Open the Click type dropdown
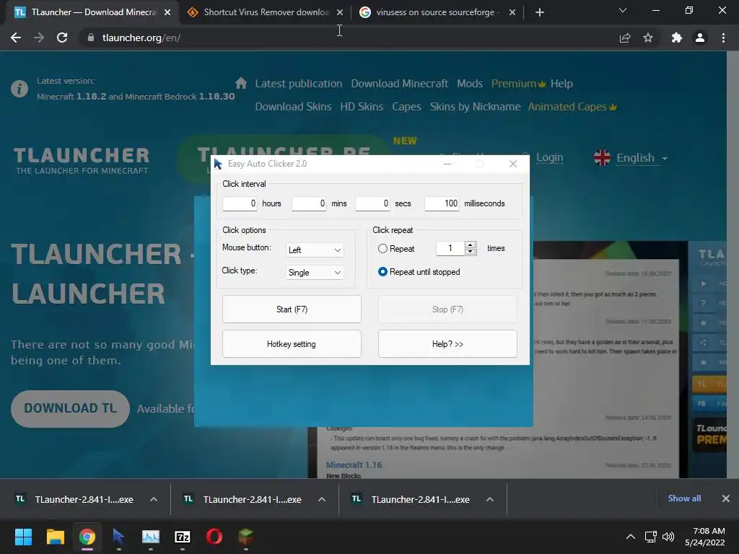The image size is (739, 554). click(315, 272)
